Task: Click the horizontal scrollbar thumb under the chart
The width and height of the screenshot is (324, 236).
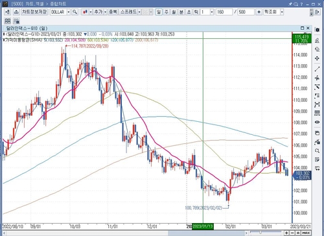Action: tap(206, 233)
